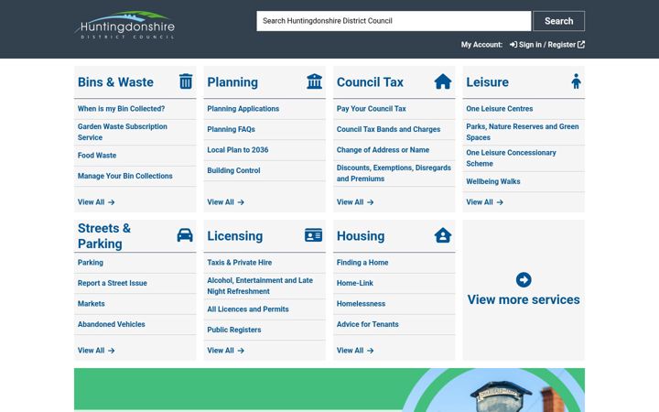This screenshot has height=412, width=659.
Task: Click the Bins & Waste trash can icon
Action: point(186,81)
